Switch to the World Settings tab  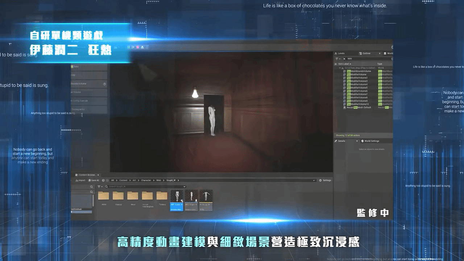click(x=372, y=141)
